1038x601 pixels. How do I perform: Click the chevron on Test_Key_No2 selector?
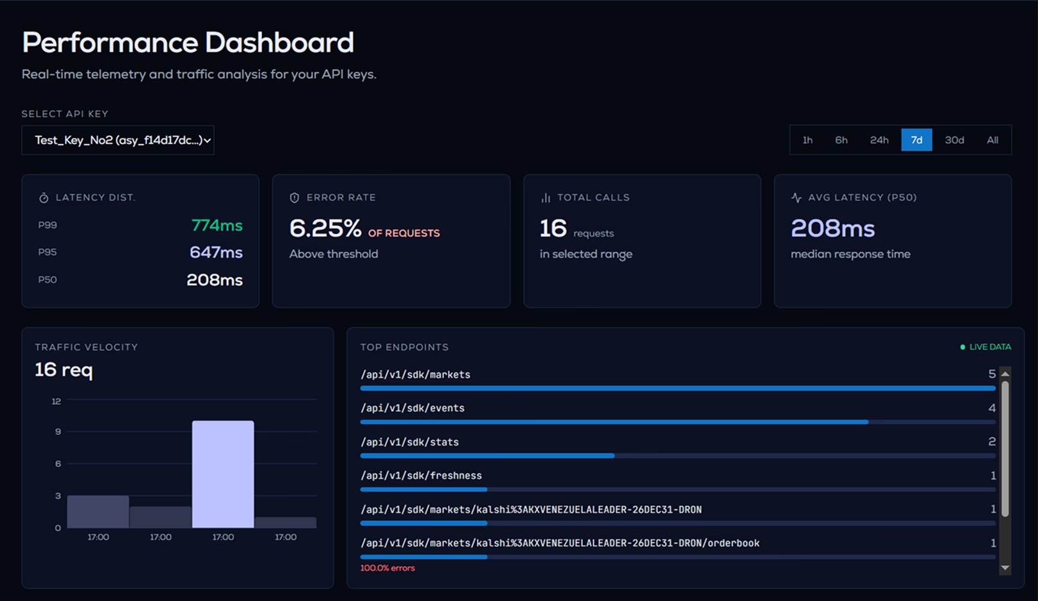(x=207, y=140)
